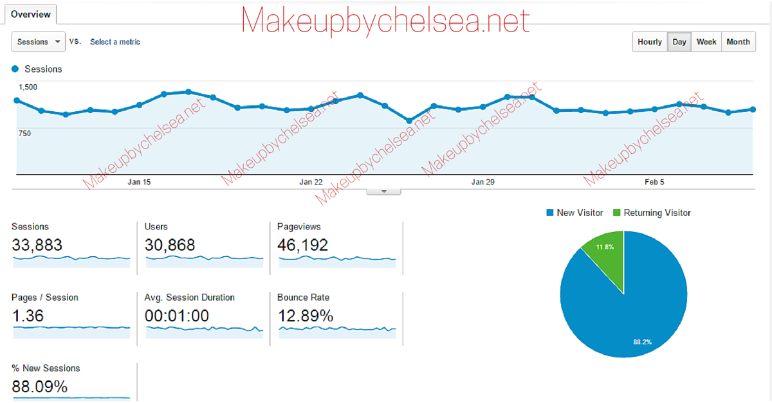
Task: Click the New Visitor legend label
Action: point(580,213)
